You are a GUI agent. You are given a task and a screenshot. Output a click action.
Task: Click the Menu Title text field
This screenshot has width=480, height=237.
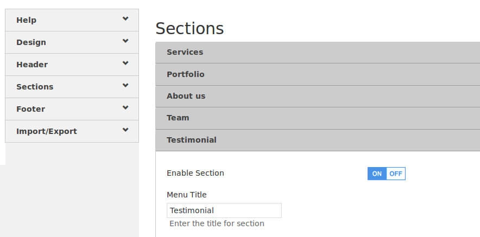tap(224, 210)
